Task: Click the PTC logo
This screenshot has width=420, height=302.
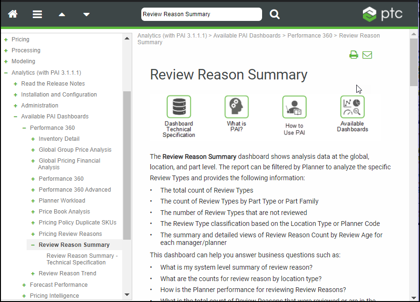Action: coord(382,14)
